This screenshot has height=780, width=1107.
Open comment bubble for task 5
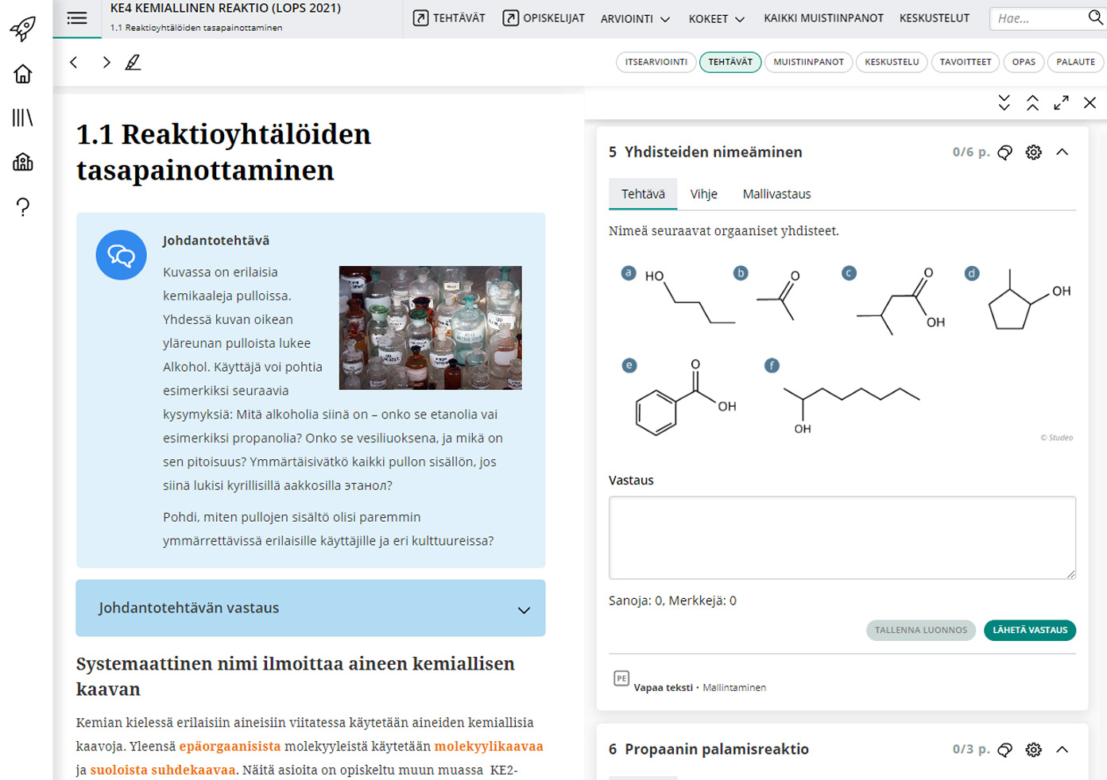pos(1004,153)
